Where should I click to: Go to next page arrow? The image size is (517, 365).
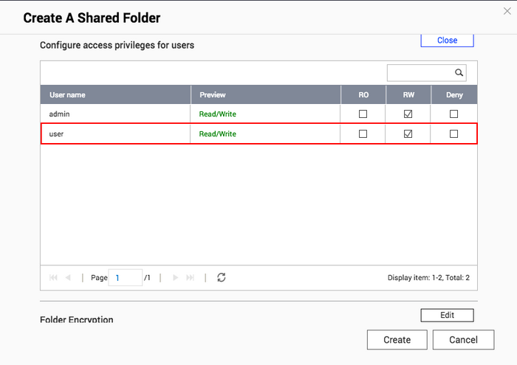(x=176, y=277)
